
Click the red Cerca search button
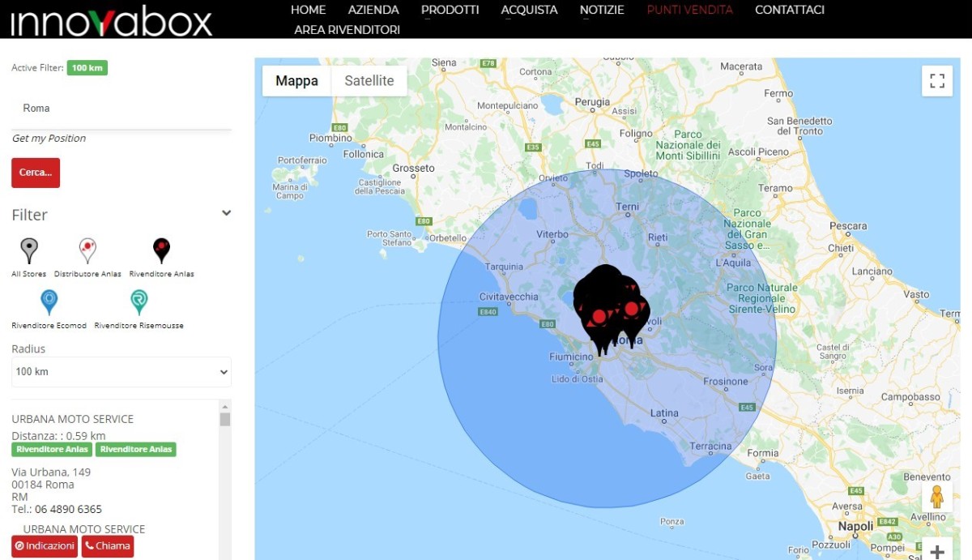36,173
